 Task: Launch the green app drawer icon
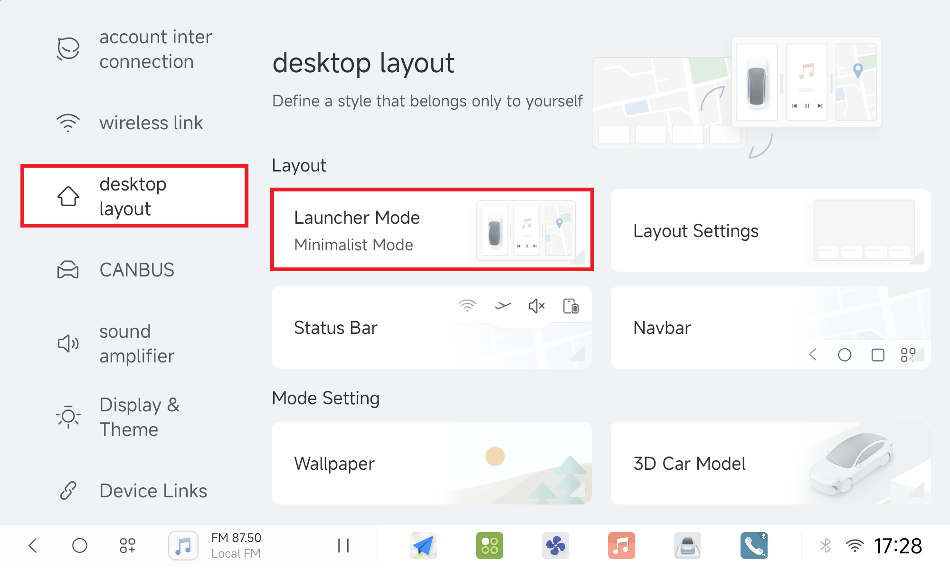[x=489, y=545]
